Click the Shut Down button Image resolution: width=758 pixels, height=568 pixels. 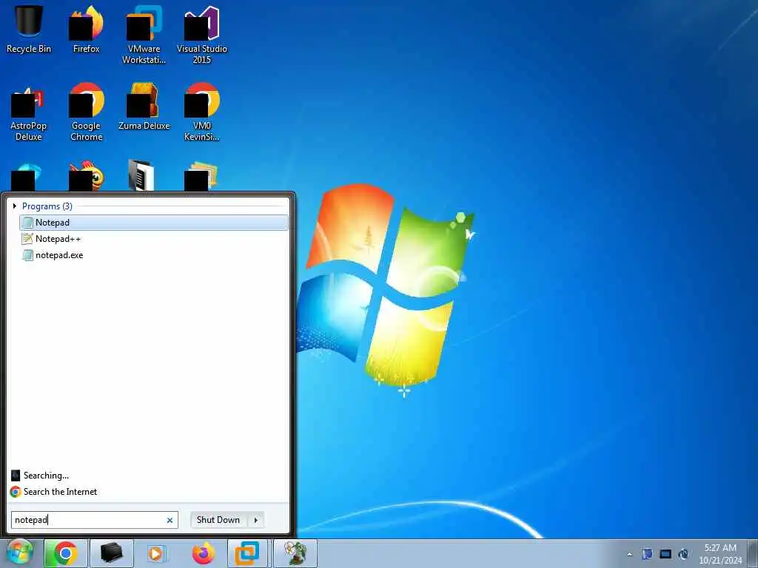tap(218, 520)
